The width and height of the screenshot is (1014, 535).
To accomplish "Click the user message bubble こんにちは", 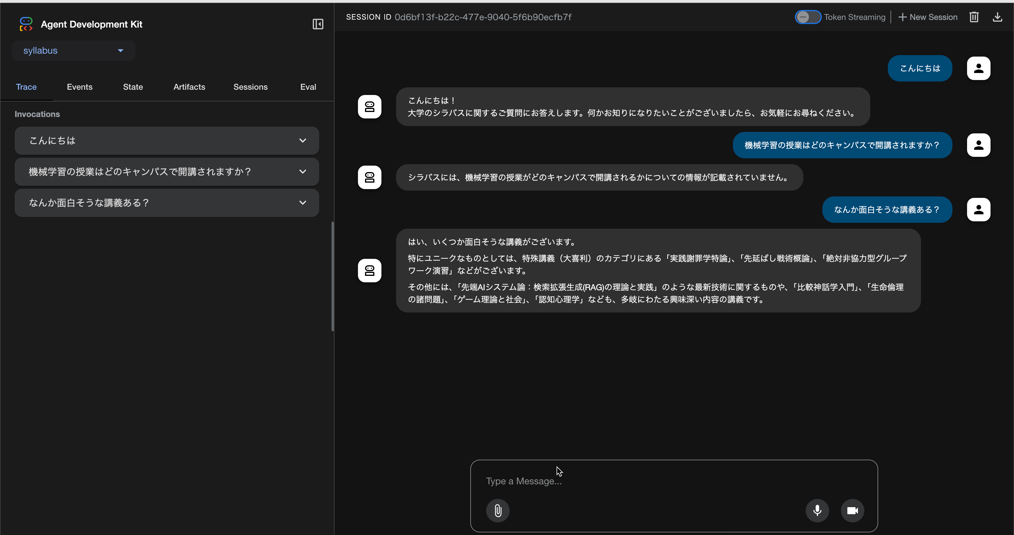I will pyautogui.click(x=920, y=68).
